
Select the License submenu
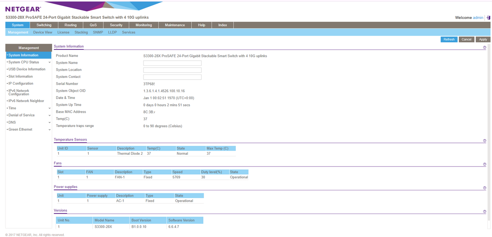(63, 33)
